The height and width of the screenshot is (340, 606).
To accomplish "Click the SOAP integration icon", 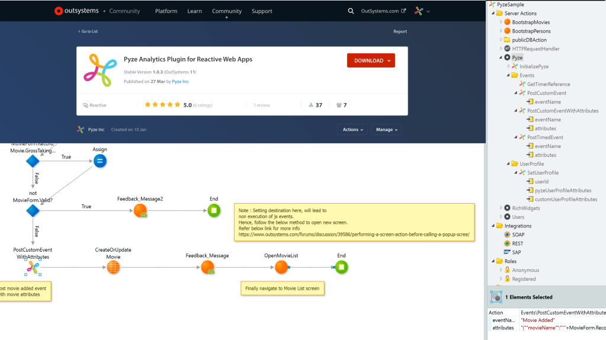I will 507,235.
